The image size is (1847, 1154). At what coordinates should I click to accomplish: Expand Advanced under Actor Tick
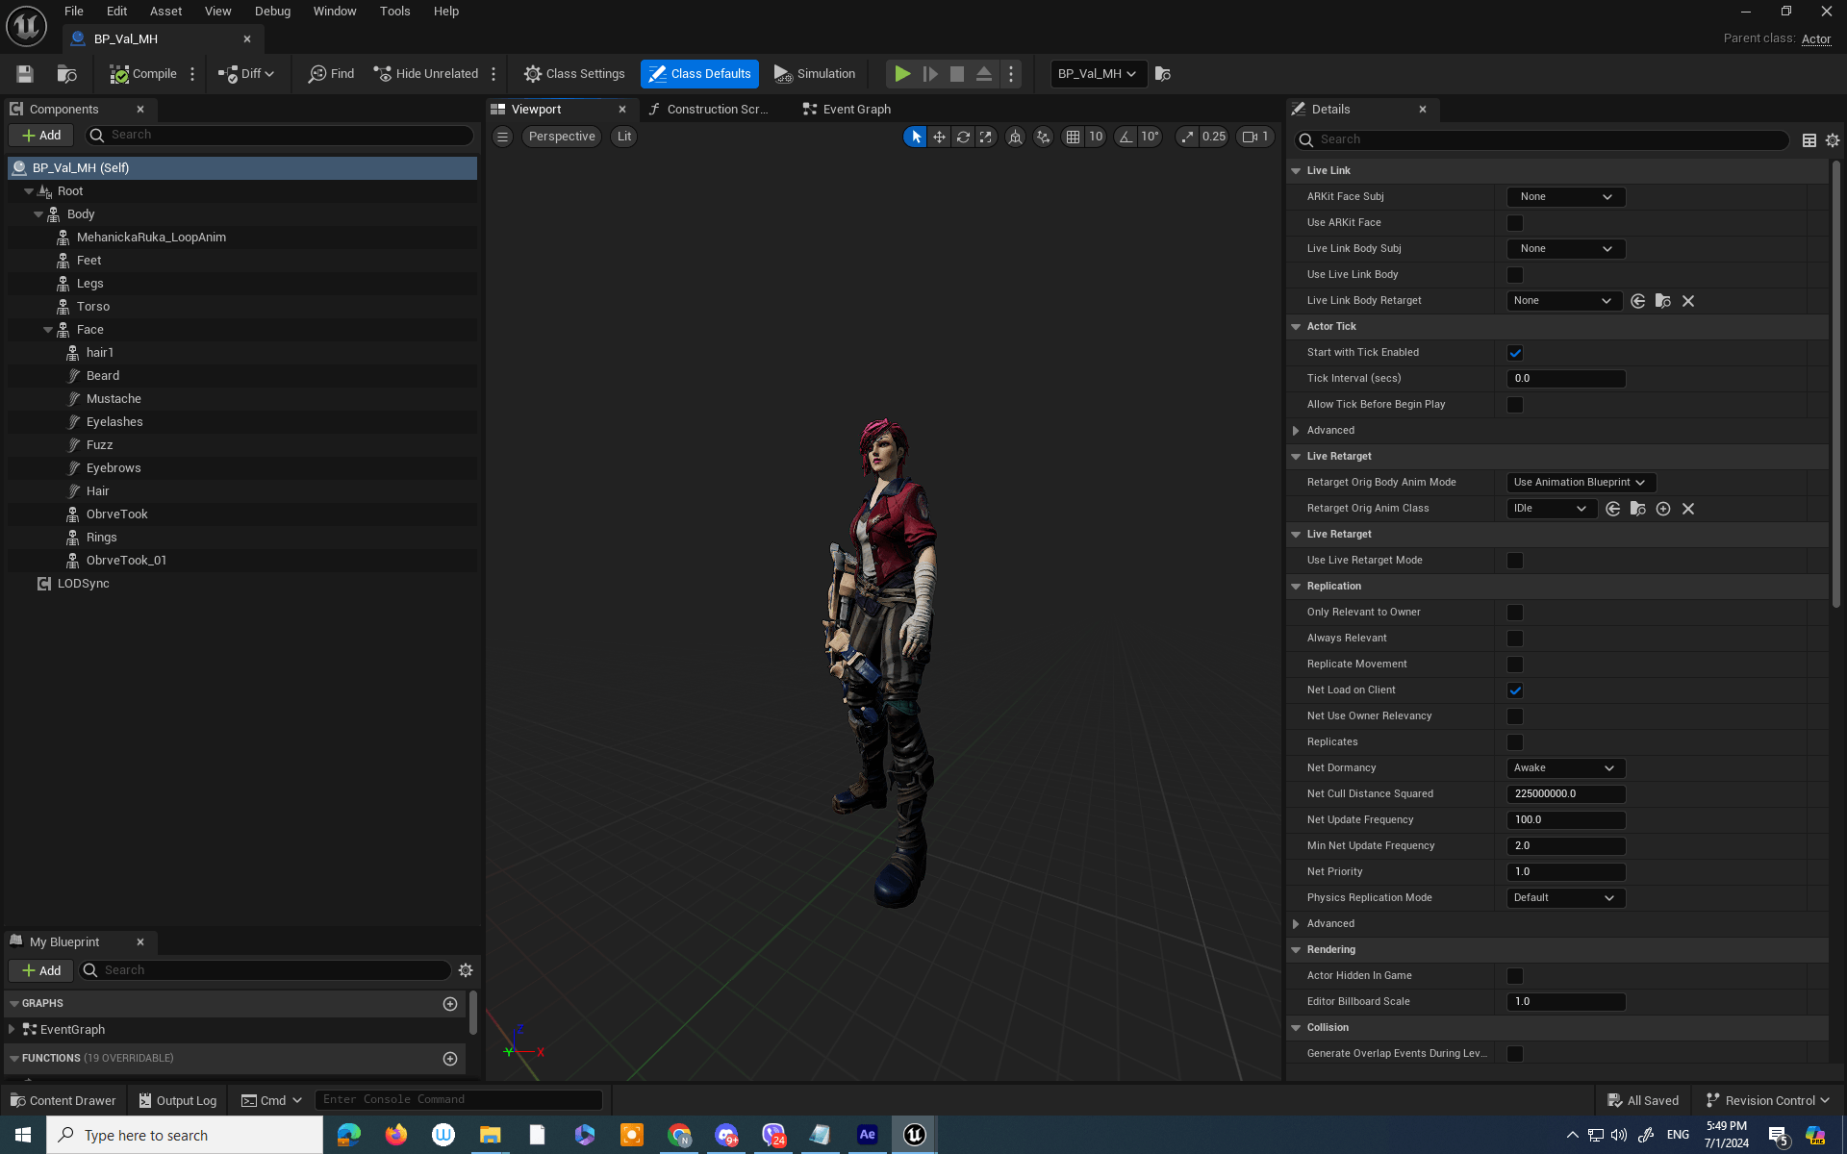1296,431
